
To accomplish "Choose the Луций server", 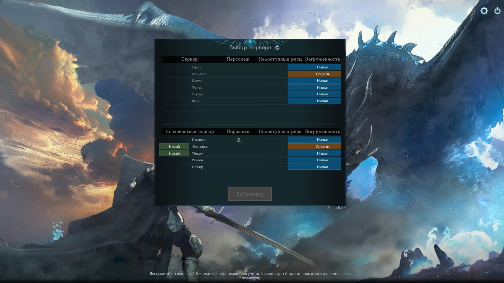I will (x=196, y=101).
